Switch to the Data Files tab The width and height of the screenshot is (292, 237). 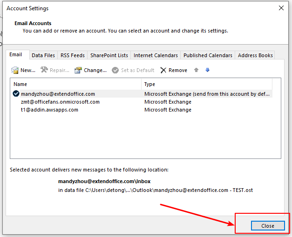(x=43, y=55)
